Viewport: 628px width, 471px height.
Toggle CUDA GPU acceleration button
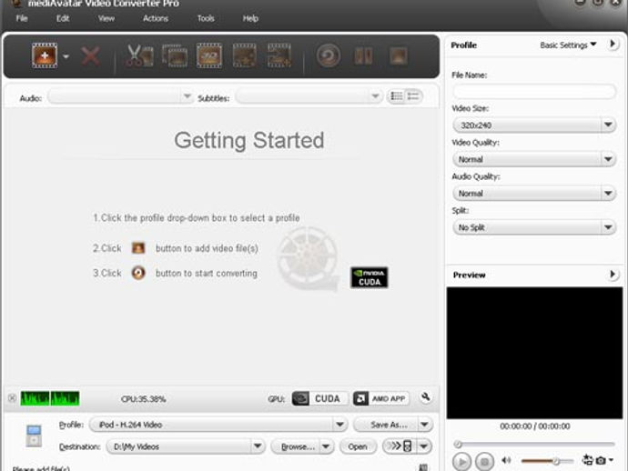click(319, 398)
